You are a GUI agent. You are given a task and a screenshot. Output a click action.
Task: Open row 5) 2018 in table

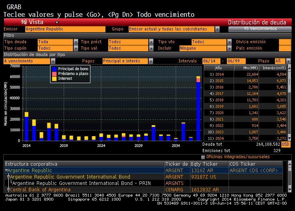pyautogui.click(x=245, y=100)
